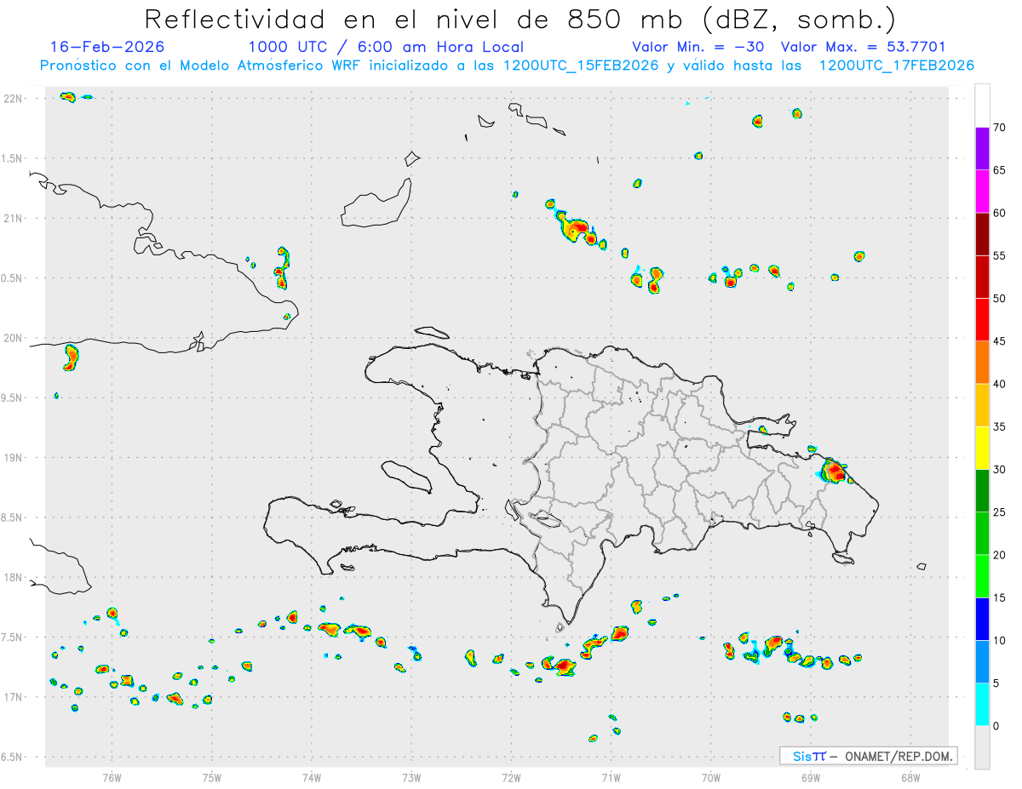The width and height of the screenshot is (1022, 789).
Task: Click the "SisTT - ONAMET/REP.DOM." credit box
Action: point(868,756)
